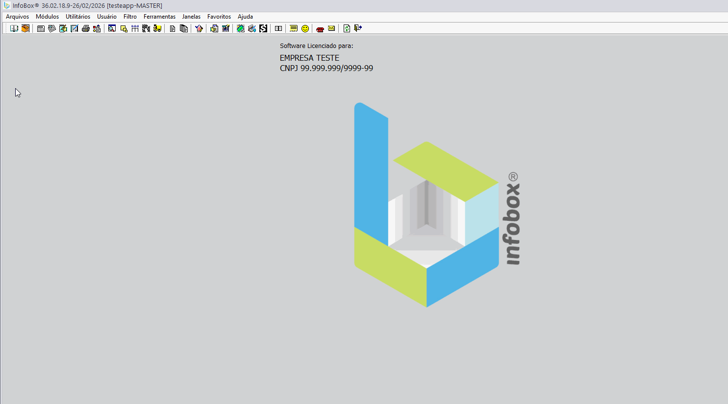Expand the Utilitários menu

pos(78,17)
